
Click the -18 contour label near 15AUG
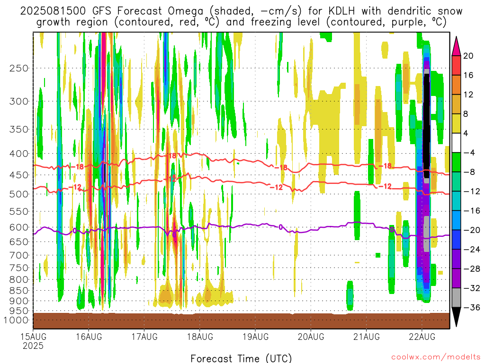pos(77,167)
